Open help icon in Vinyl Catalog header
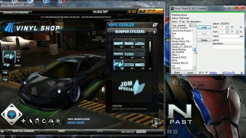Screen dimensions: 246x138 pyautogui.click(x=155, y=25)
